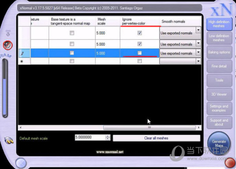
Task: Check ignore per-vertex-color in highlighted row
Action: click(140, 53)
